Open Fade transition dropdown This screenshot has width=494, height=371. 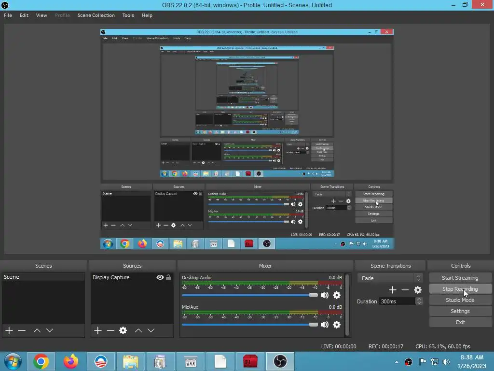tap(390, 278)
